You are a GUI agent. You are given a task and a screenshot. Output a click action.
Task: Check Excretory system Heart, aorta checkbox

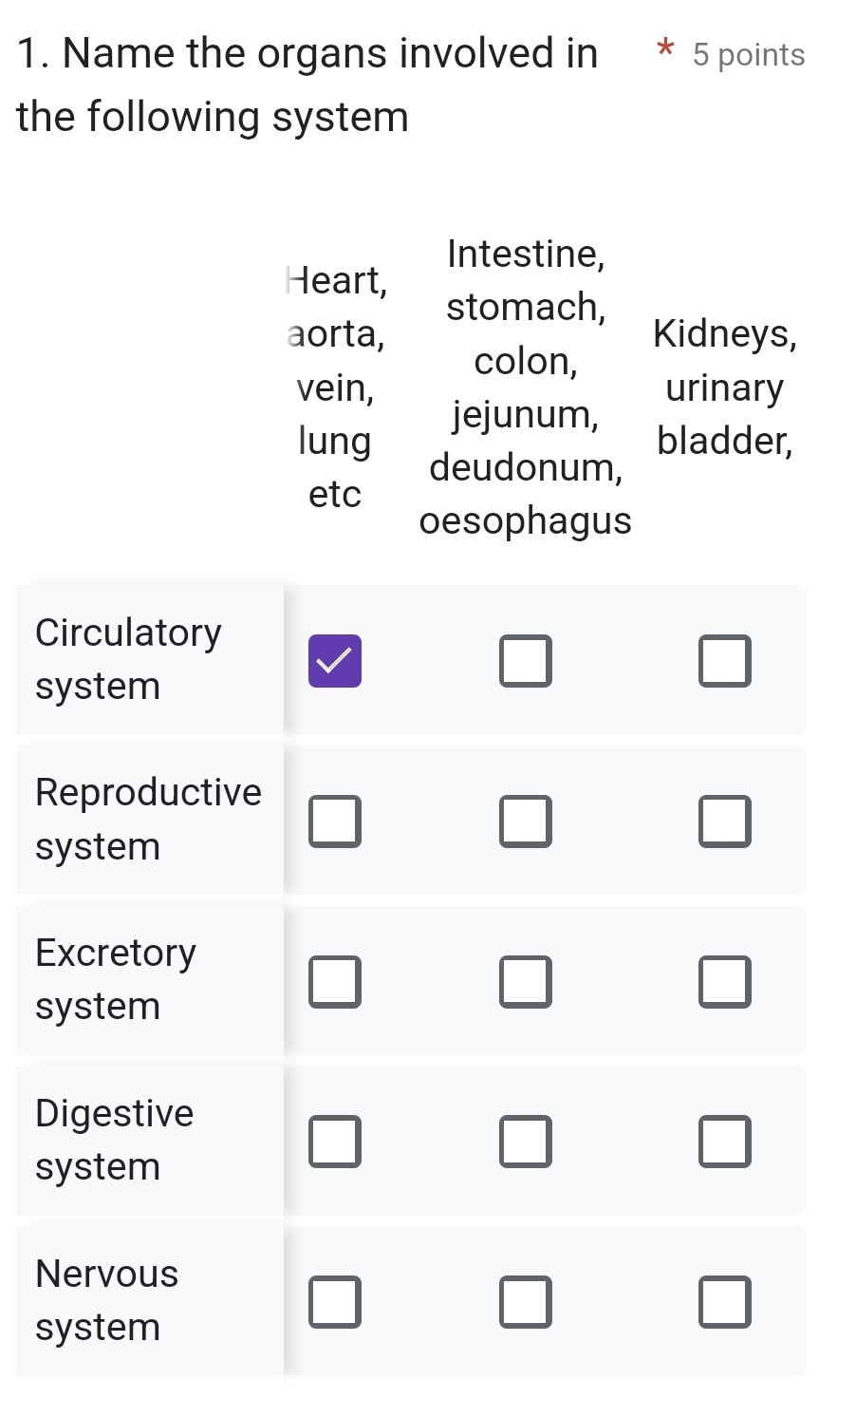[335, 981]
